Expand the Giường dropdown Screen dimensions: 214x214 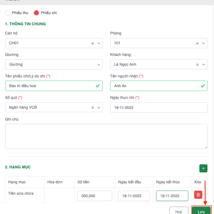click(x=99, y=65)
